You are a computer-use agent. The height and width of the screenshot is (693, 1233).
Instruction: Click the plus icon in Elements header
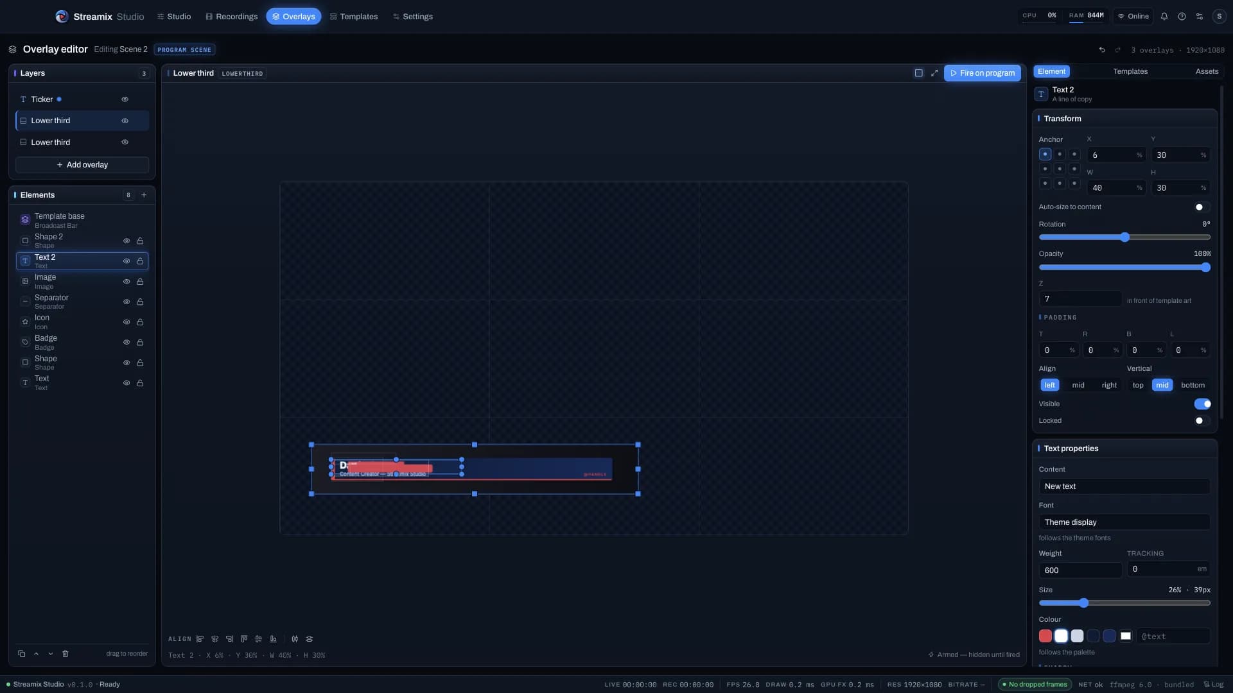(x=144, y=195)
